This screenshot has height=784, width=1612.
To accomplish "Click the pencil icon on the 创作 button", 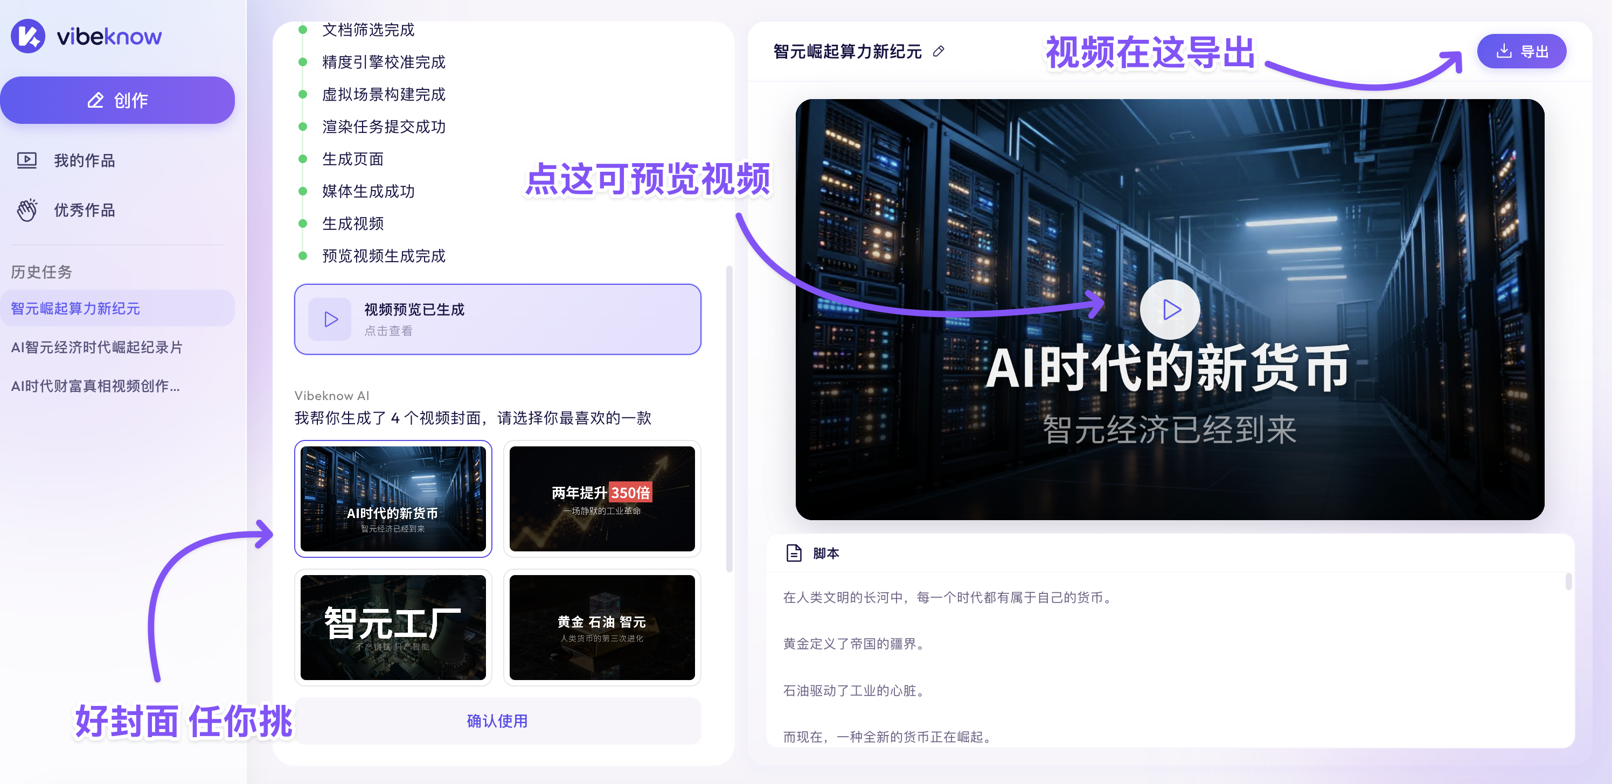I will [96, 100].
